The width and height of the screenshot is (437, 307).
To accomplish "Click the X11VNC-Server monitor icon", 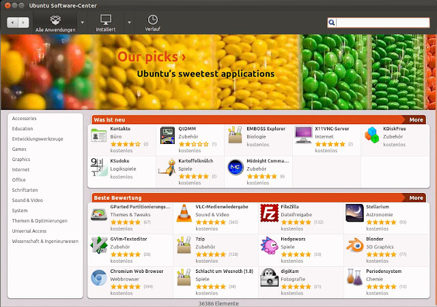I will [303, 135].
